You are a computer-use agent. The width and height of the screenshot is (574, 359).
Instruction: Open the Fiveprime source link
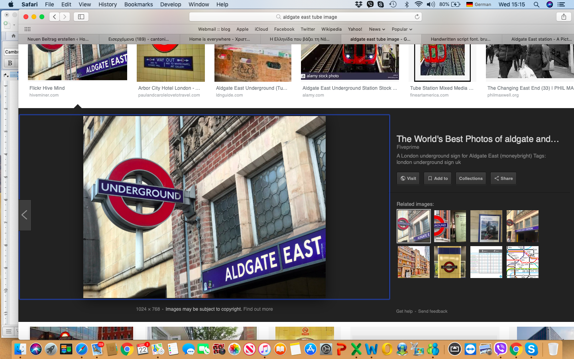click(x=408, y=147)
